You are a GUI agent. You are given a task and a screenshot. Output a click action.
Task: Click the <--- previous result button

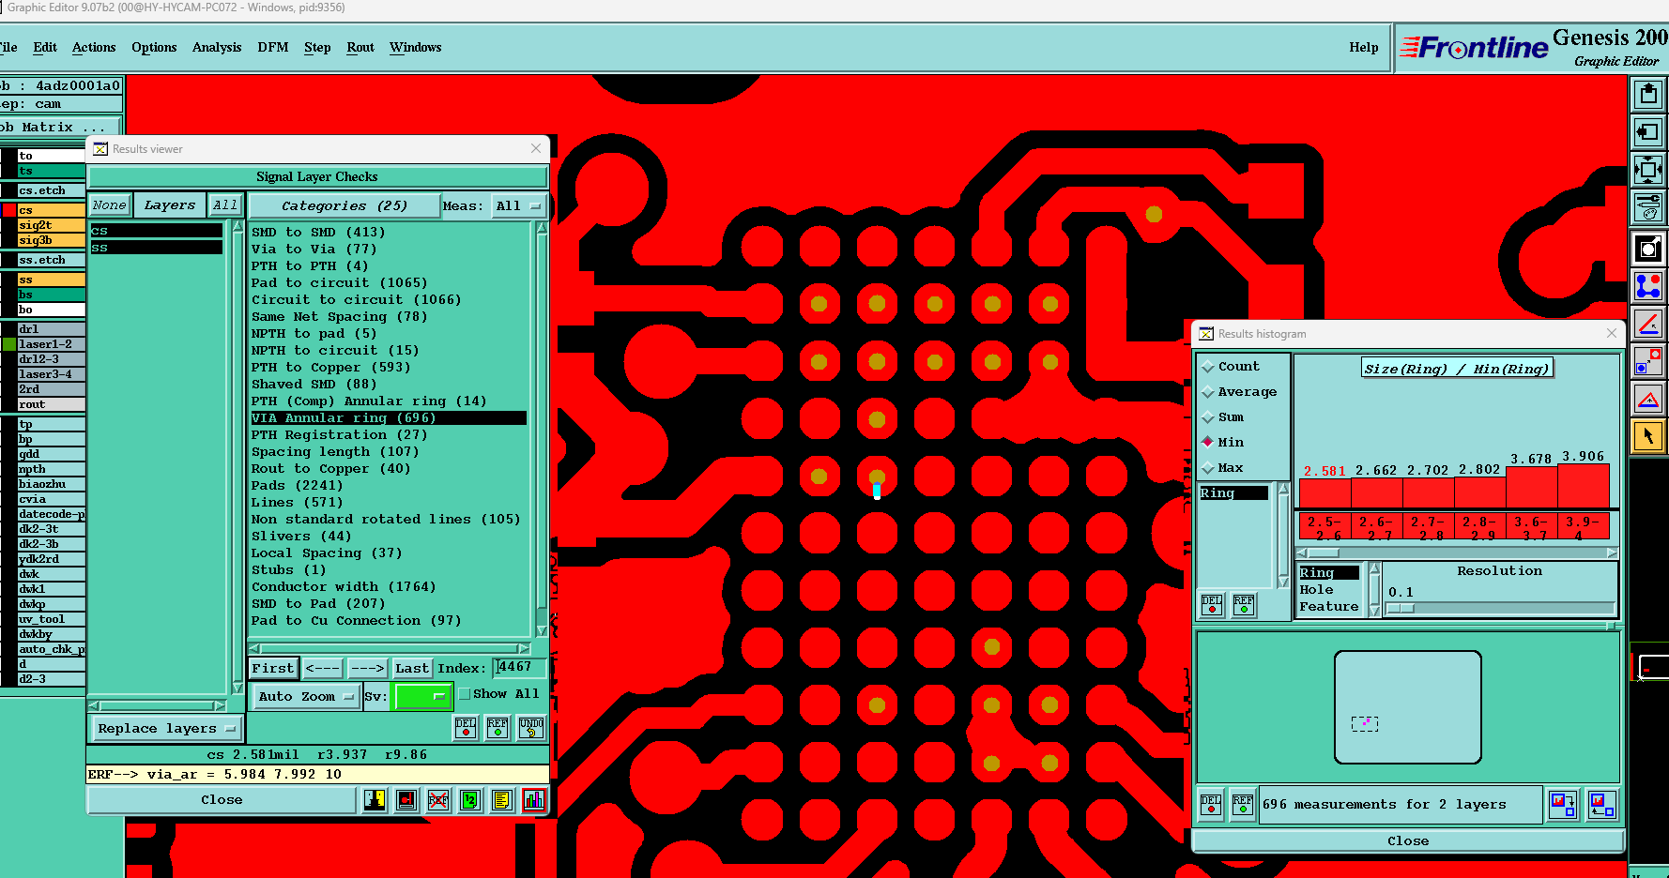pos(322,668)
